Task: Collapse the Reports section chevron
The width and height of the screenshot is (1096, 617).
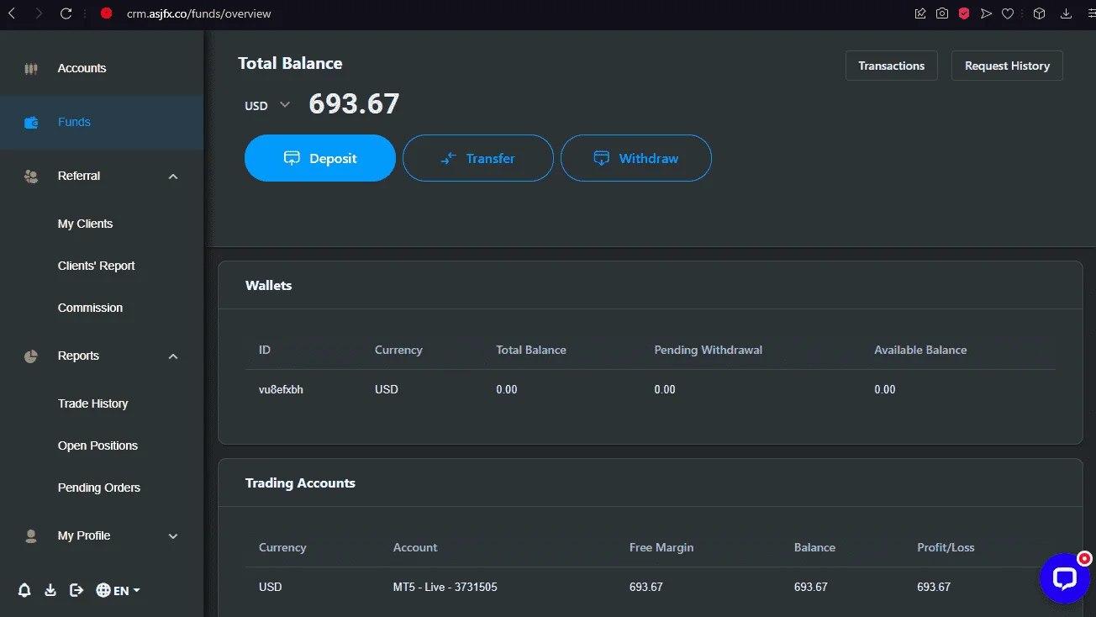Action: [x=173, y=356]
